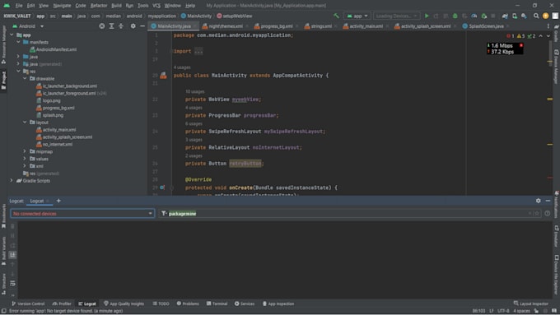Open the Build menu
Viewport: 560px width, 315px height.
coord(116,6)
